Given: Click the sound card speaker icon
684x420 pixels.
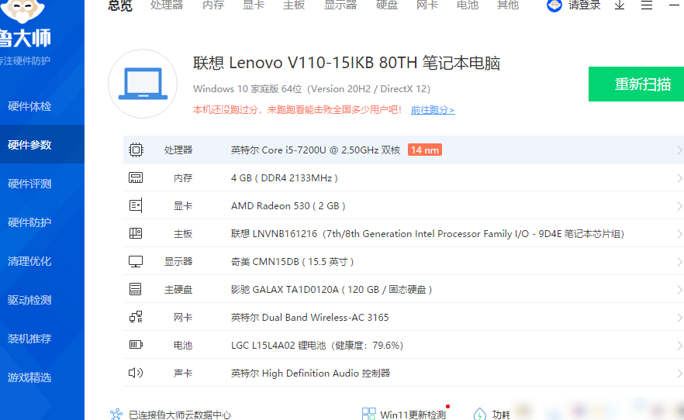Looking at the screenshot, I should [136, 373].
